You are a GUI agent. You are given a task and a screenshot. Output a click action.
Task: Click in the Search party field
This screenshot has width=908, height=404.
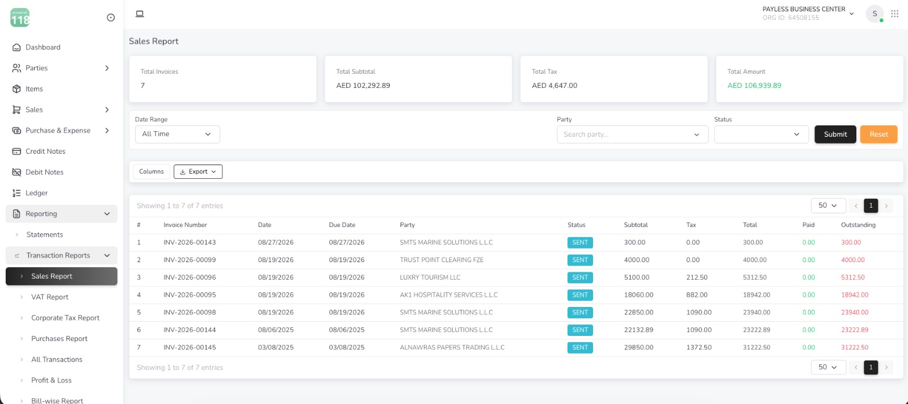pyautogui.click(x=632, y=134)
